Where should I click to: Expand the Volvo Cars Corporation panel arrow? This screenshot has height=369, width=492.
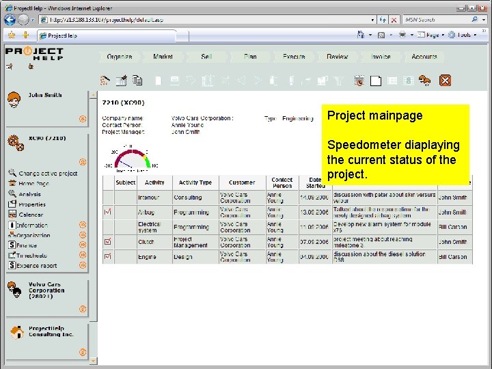pos(83,309)
